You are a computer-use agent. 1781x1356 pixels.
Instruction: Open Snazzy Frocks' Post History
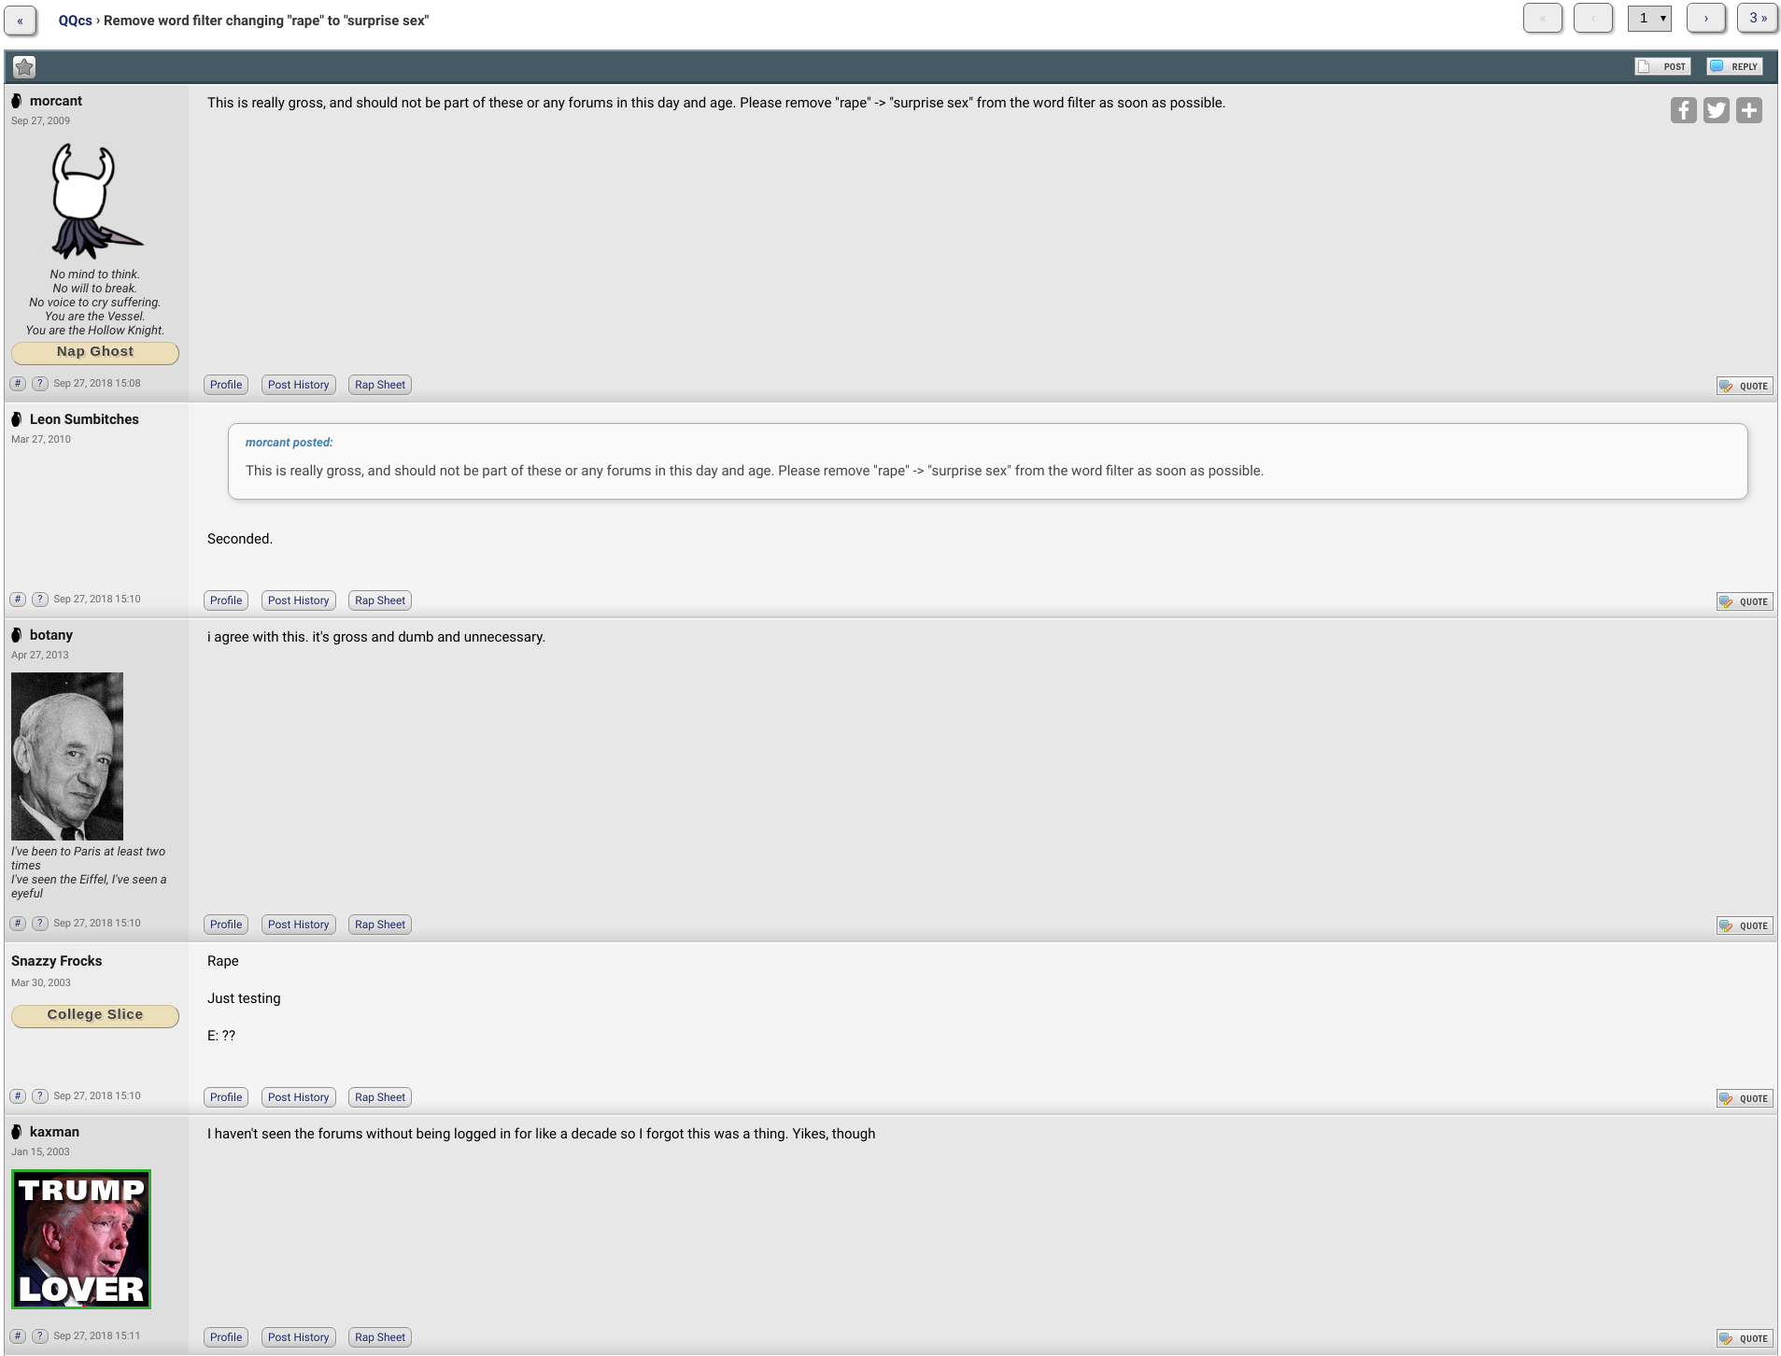298,1097
